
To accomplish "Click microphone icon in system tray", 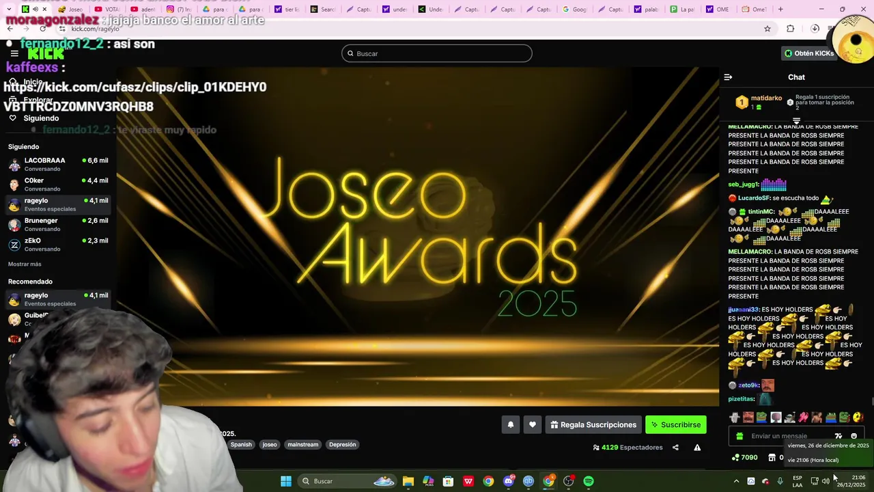I will point(780,481).
